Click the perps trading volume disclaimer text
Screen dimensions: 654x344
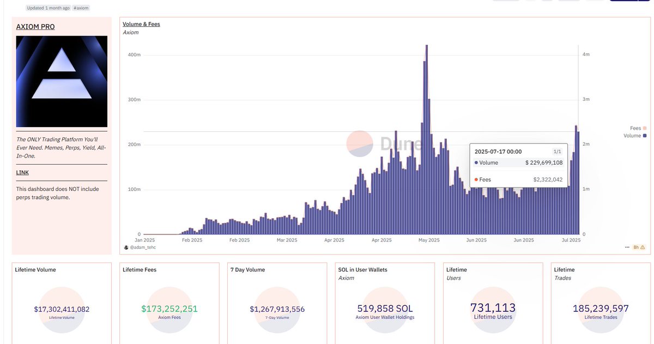pos(58,193)
